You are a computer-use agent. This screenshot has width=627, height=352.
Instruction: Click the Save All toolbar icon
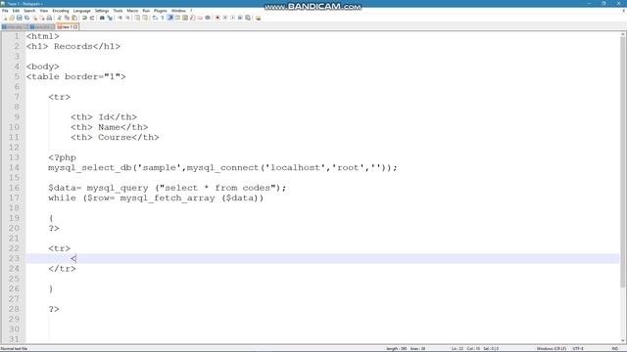(x=26, y=18)
